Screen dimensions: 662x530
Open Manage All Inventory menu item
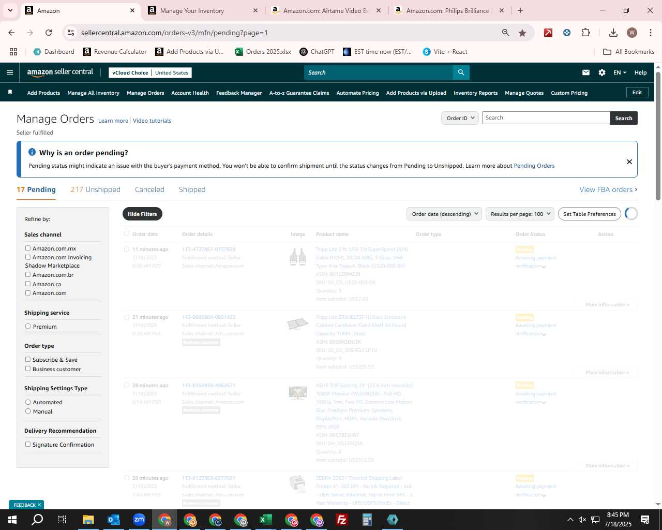[93, 93]
